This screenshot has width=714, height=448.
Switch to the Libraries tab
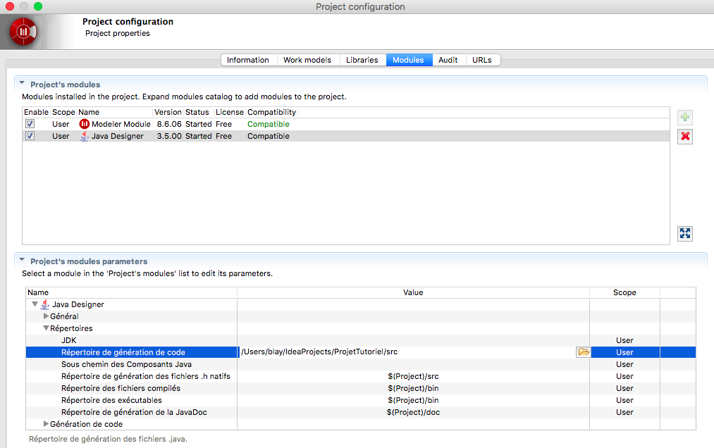(x=362, y=60)
